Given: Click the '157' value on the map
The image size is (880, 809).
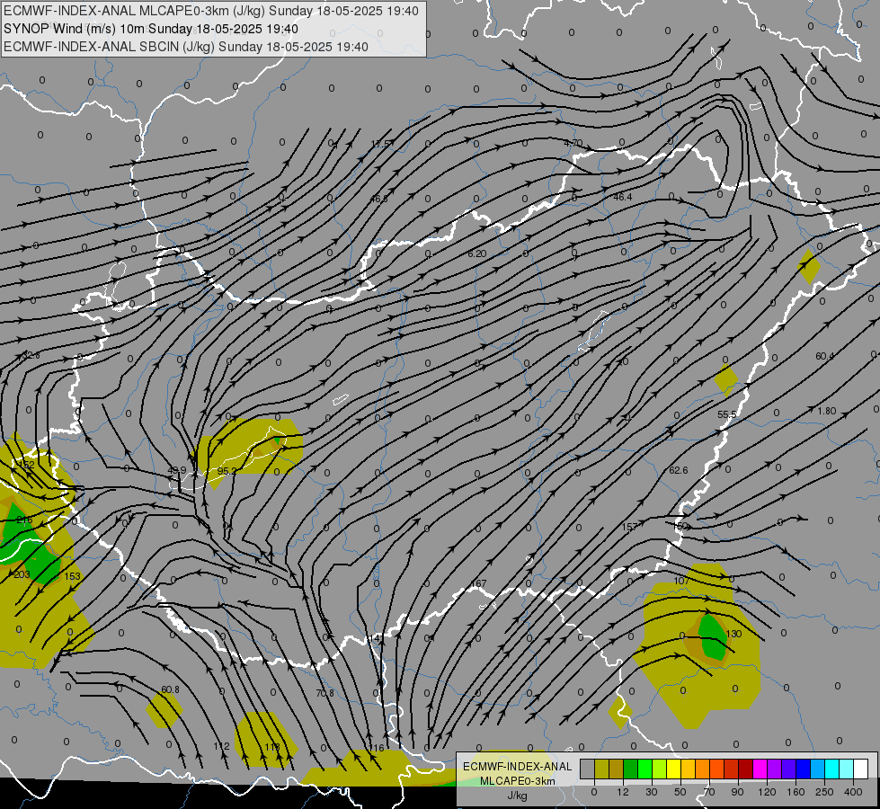Looking at the screenshot, I should click(630, 527).
